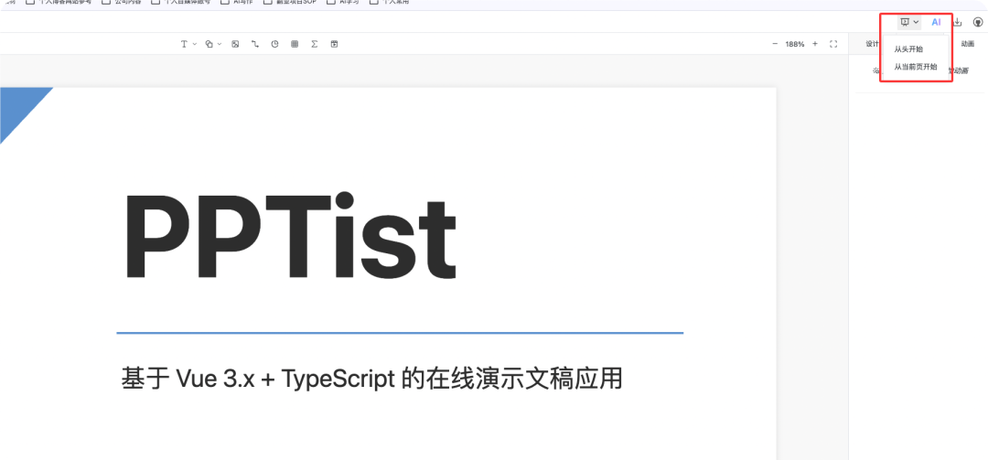
Task: Choose 从当前页开始 from slideshow menu
Action: (915, 67)
